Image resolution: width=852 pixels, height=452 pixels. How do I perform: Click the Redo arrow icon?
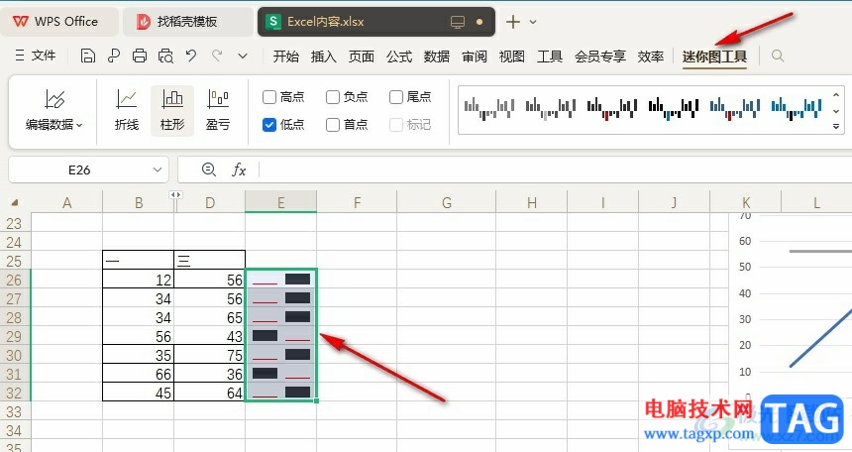[x=217, y=56]
